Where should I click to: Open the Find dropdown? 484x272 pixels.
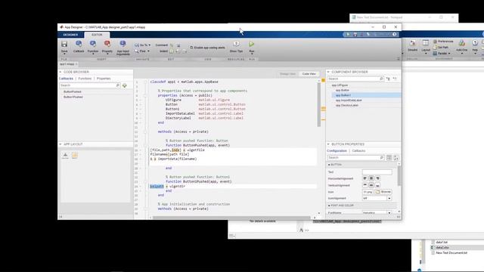(x=142, y=51)
